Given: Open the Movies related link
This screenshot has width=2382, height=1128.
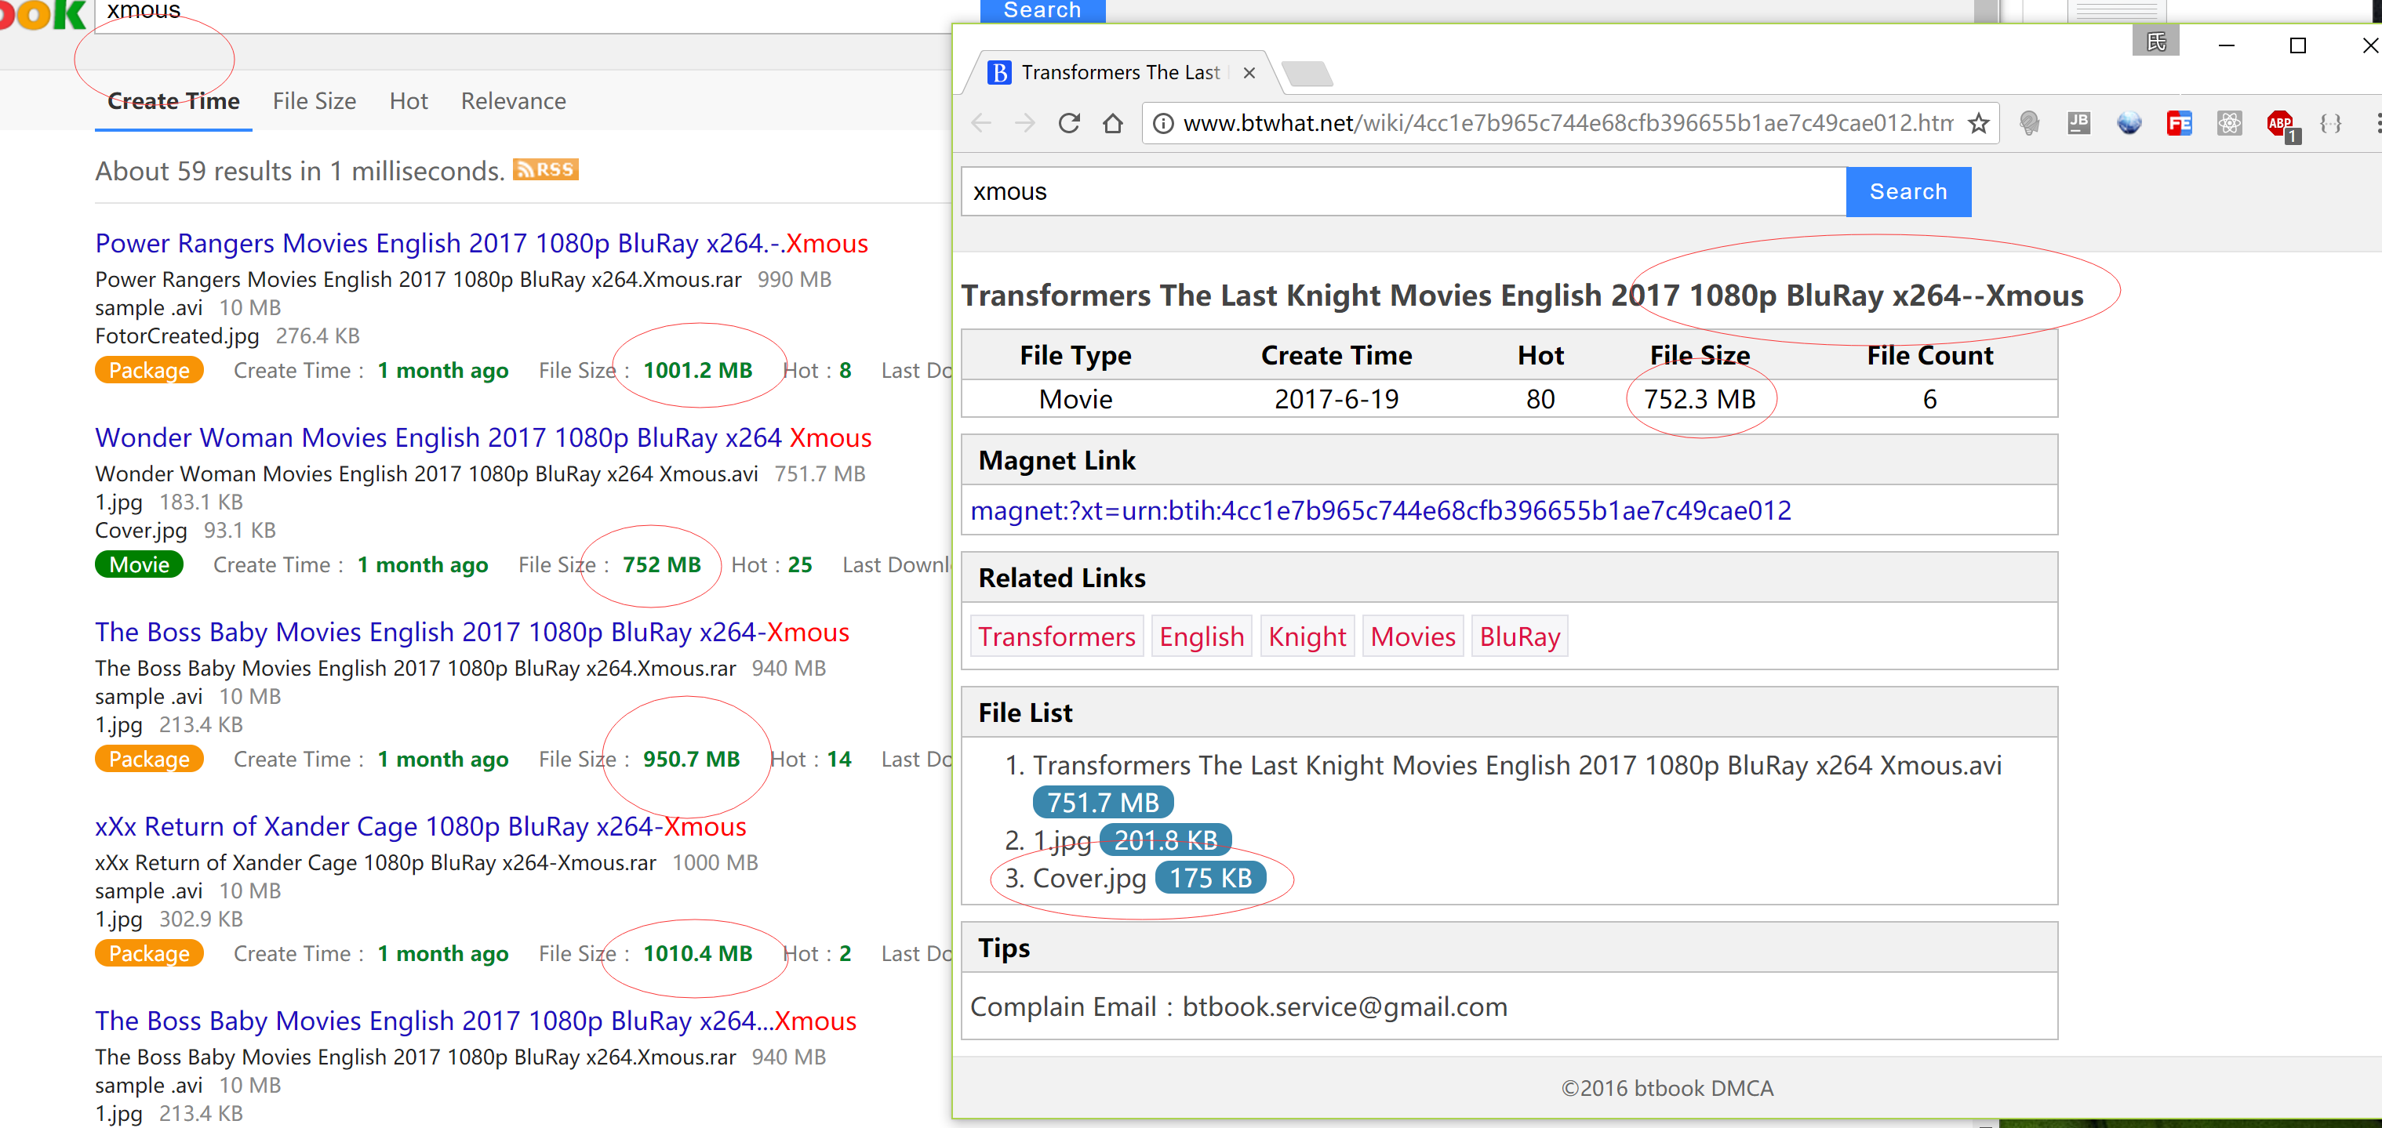Looking at the screenshot, I should (1412, 637).
